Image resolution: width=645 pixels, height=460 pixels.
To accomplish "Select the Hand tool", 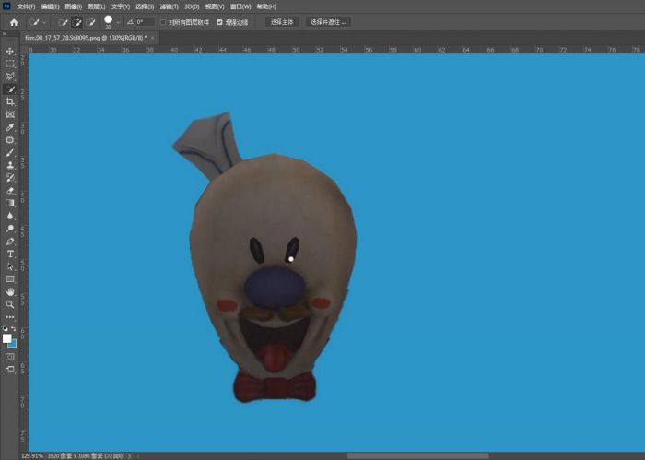I will (x=10, y=291).
